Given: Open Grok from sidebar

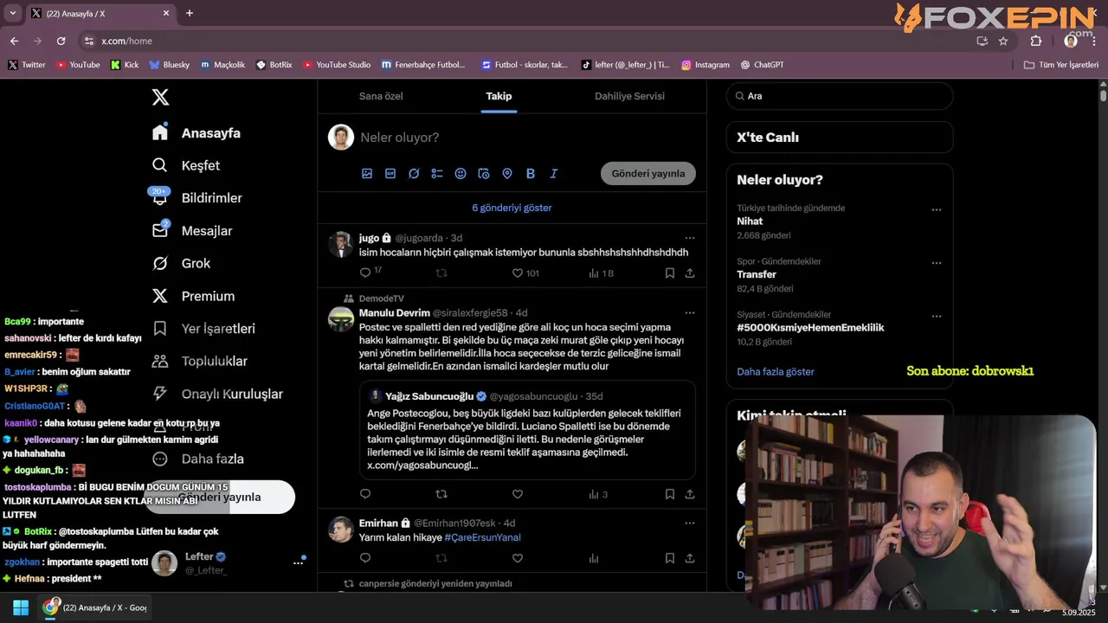Looking at the screenshot, I should pyautogui.click(x=181, y=263).
